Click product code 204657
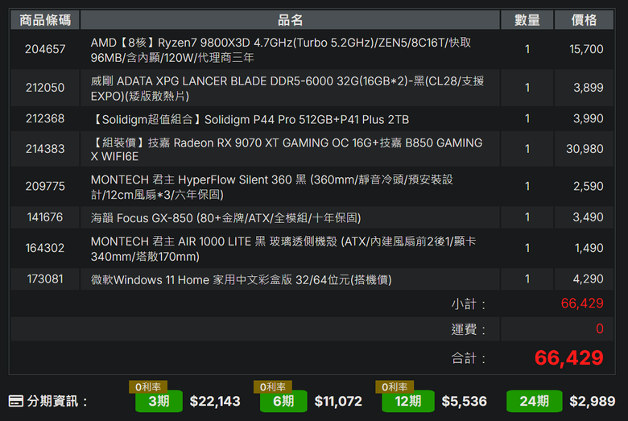The image size is (628, 421). click(45, 49)
